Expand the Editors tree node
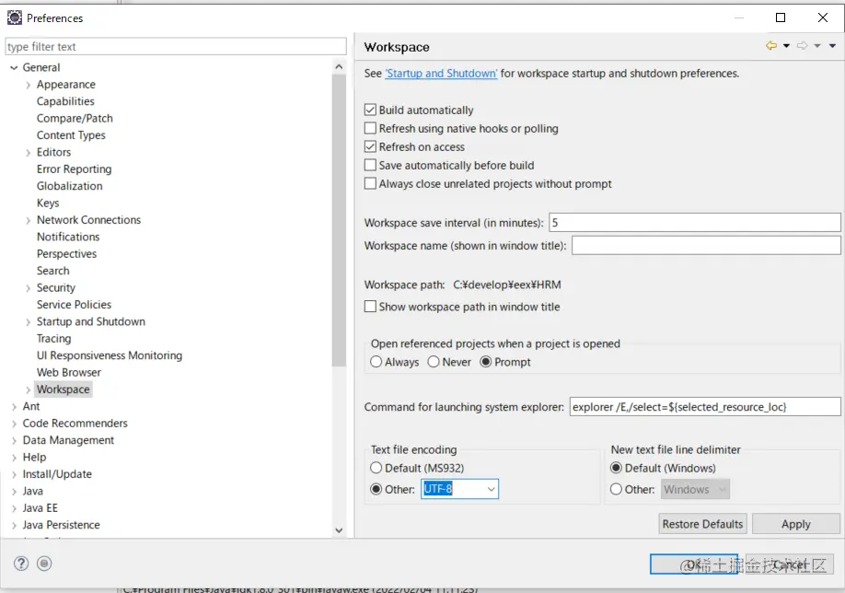 pyautogui.click(x=28, y=153)
